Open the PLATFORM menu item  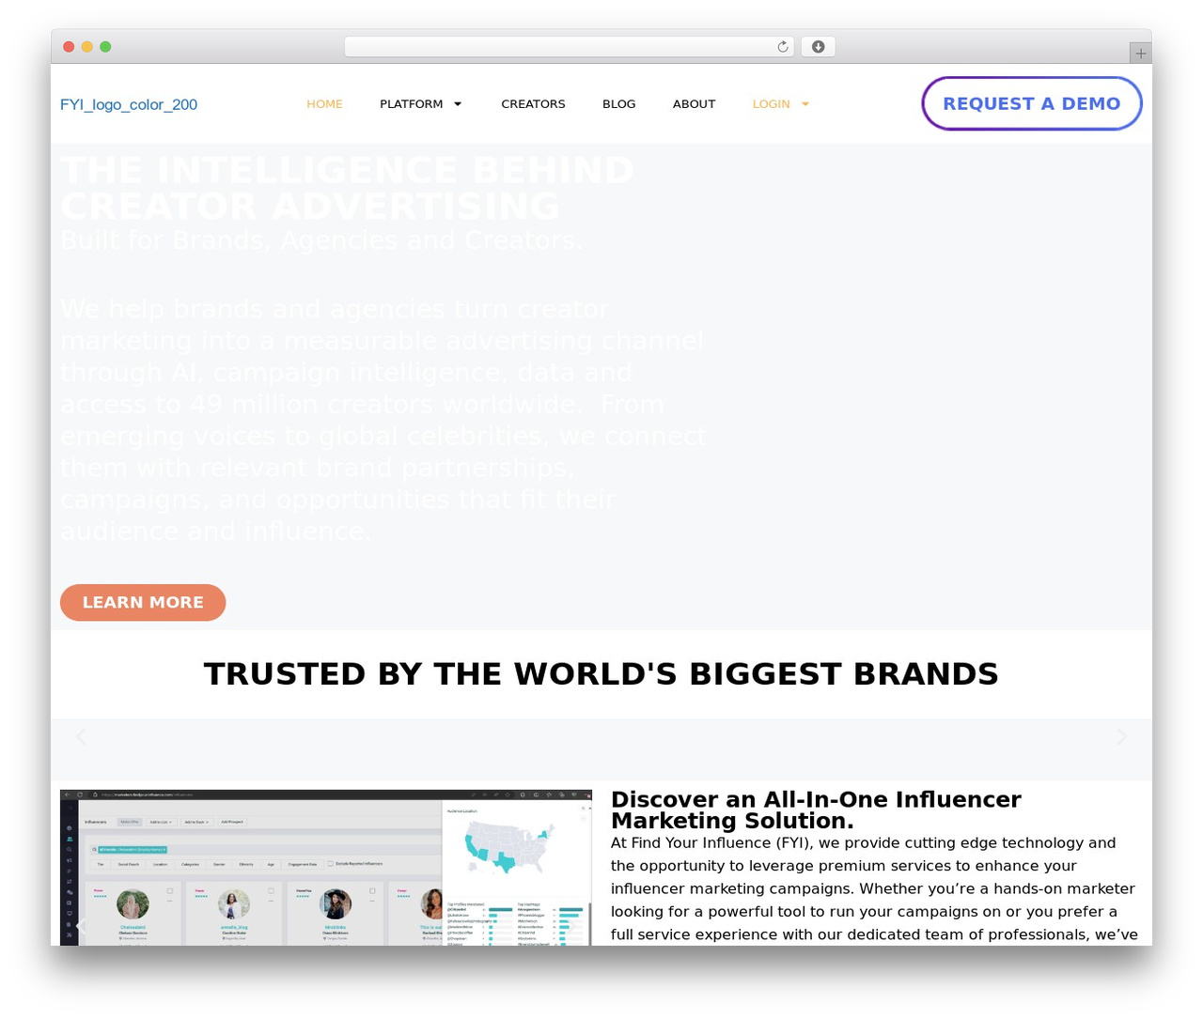pos(411,104)
